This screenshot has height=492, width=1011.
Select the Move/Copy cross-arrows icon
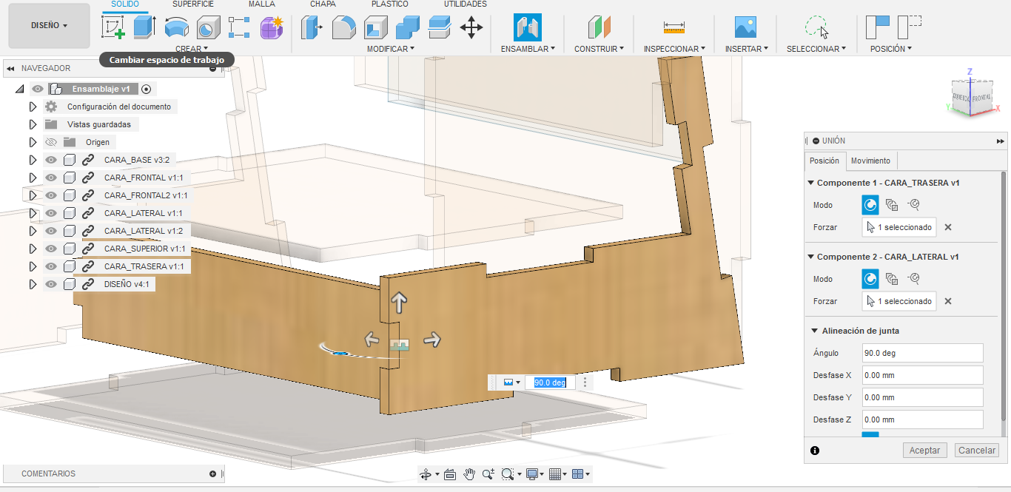click(x=471, y=28)
